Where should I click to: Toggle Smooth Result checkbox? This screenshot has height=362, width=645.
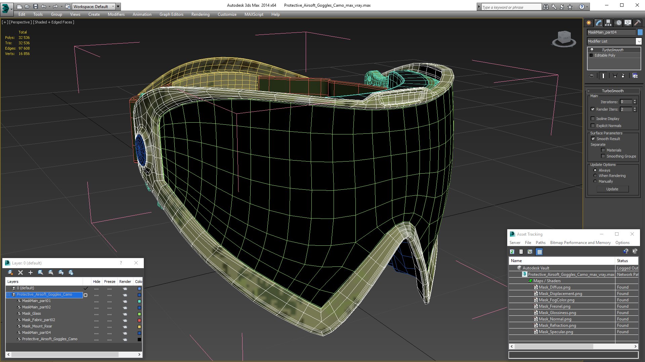[593, 139]
